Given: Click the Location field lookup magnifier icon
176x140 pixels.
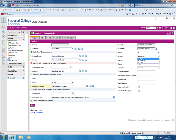Looking at the screenshot, I should 80,71.
